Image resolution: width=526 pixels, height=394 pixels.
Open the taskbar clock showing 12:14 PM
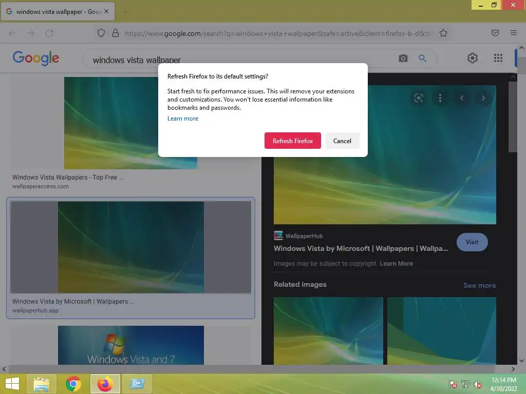point(503,384)
